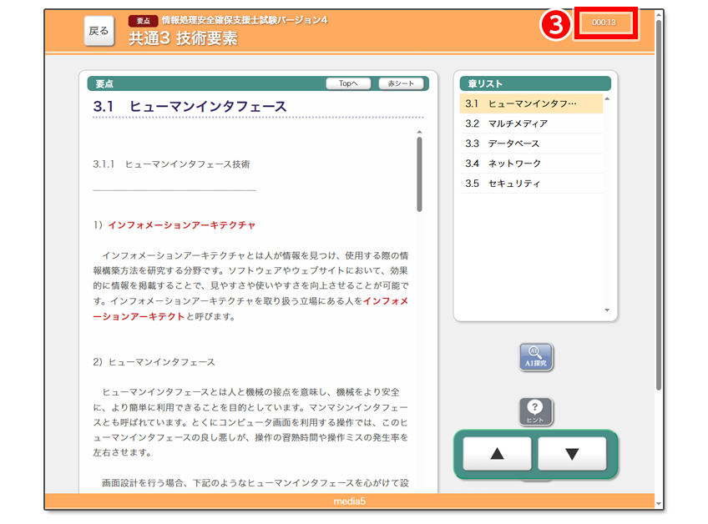This screenshot has height=524, width=708.
Task: Click red term インフォメーションアーキテクチャ heading
Action: click(181, 224)
